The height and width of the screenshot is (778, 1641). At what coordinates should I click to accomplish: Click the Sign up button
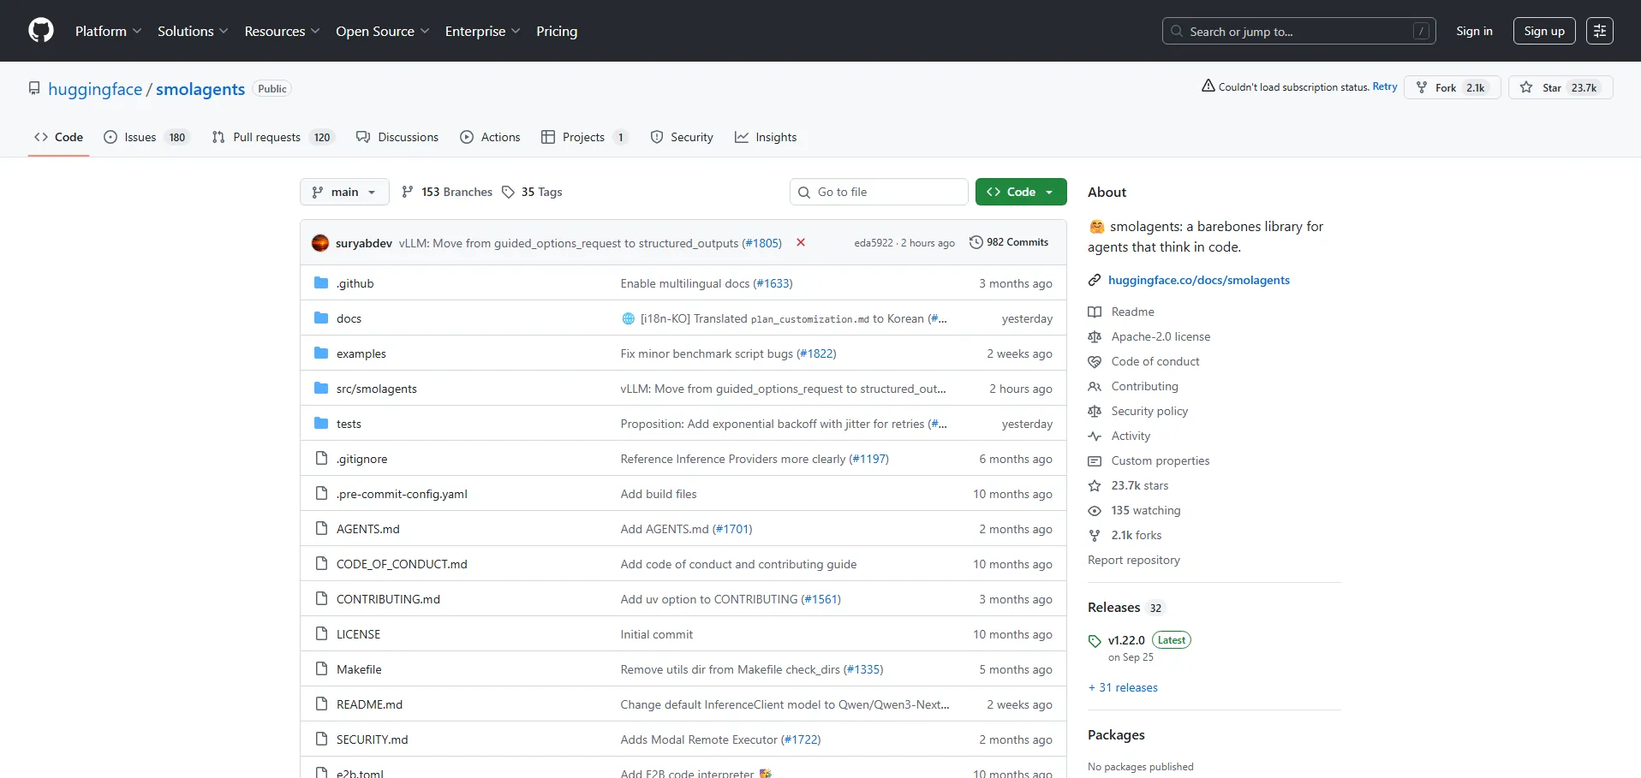pyautogui.click(x=1543, y=31)
